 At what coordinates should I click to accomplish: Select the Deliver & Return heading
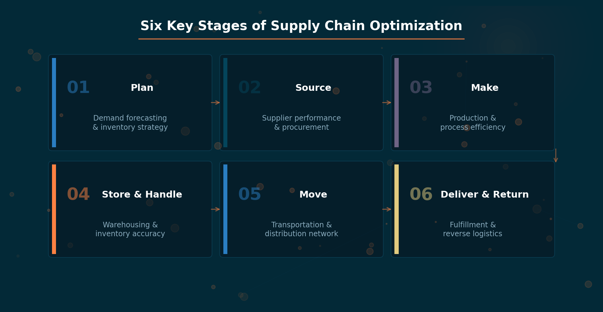[x=485, y=195]
